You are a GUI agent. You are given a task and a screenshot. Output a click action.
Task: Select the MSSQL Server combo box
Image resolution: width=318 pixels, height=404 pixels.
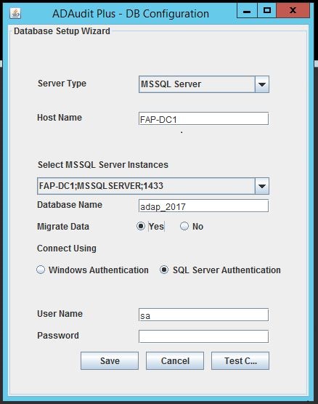(204, 84)
